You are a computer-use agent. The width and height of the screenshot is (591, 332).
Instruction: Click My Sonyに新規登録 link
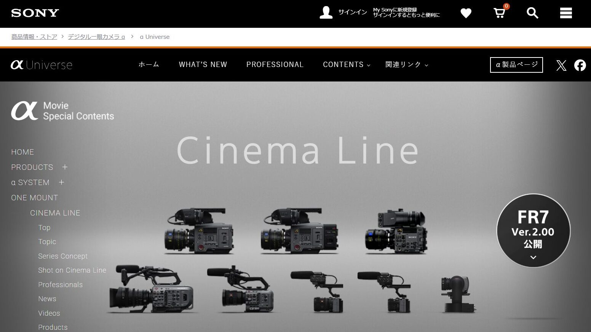coord(395,10)
